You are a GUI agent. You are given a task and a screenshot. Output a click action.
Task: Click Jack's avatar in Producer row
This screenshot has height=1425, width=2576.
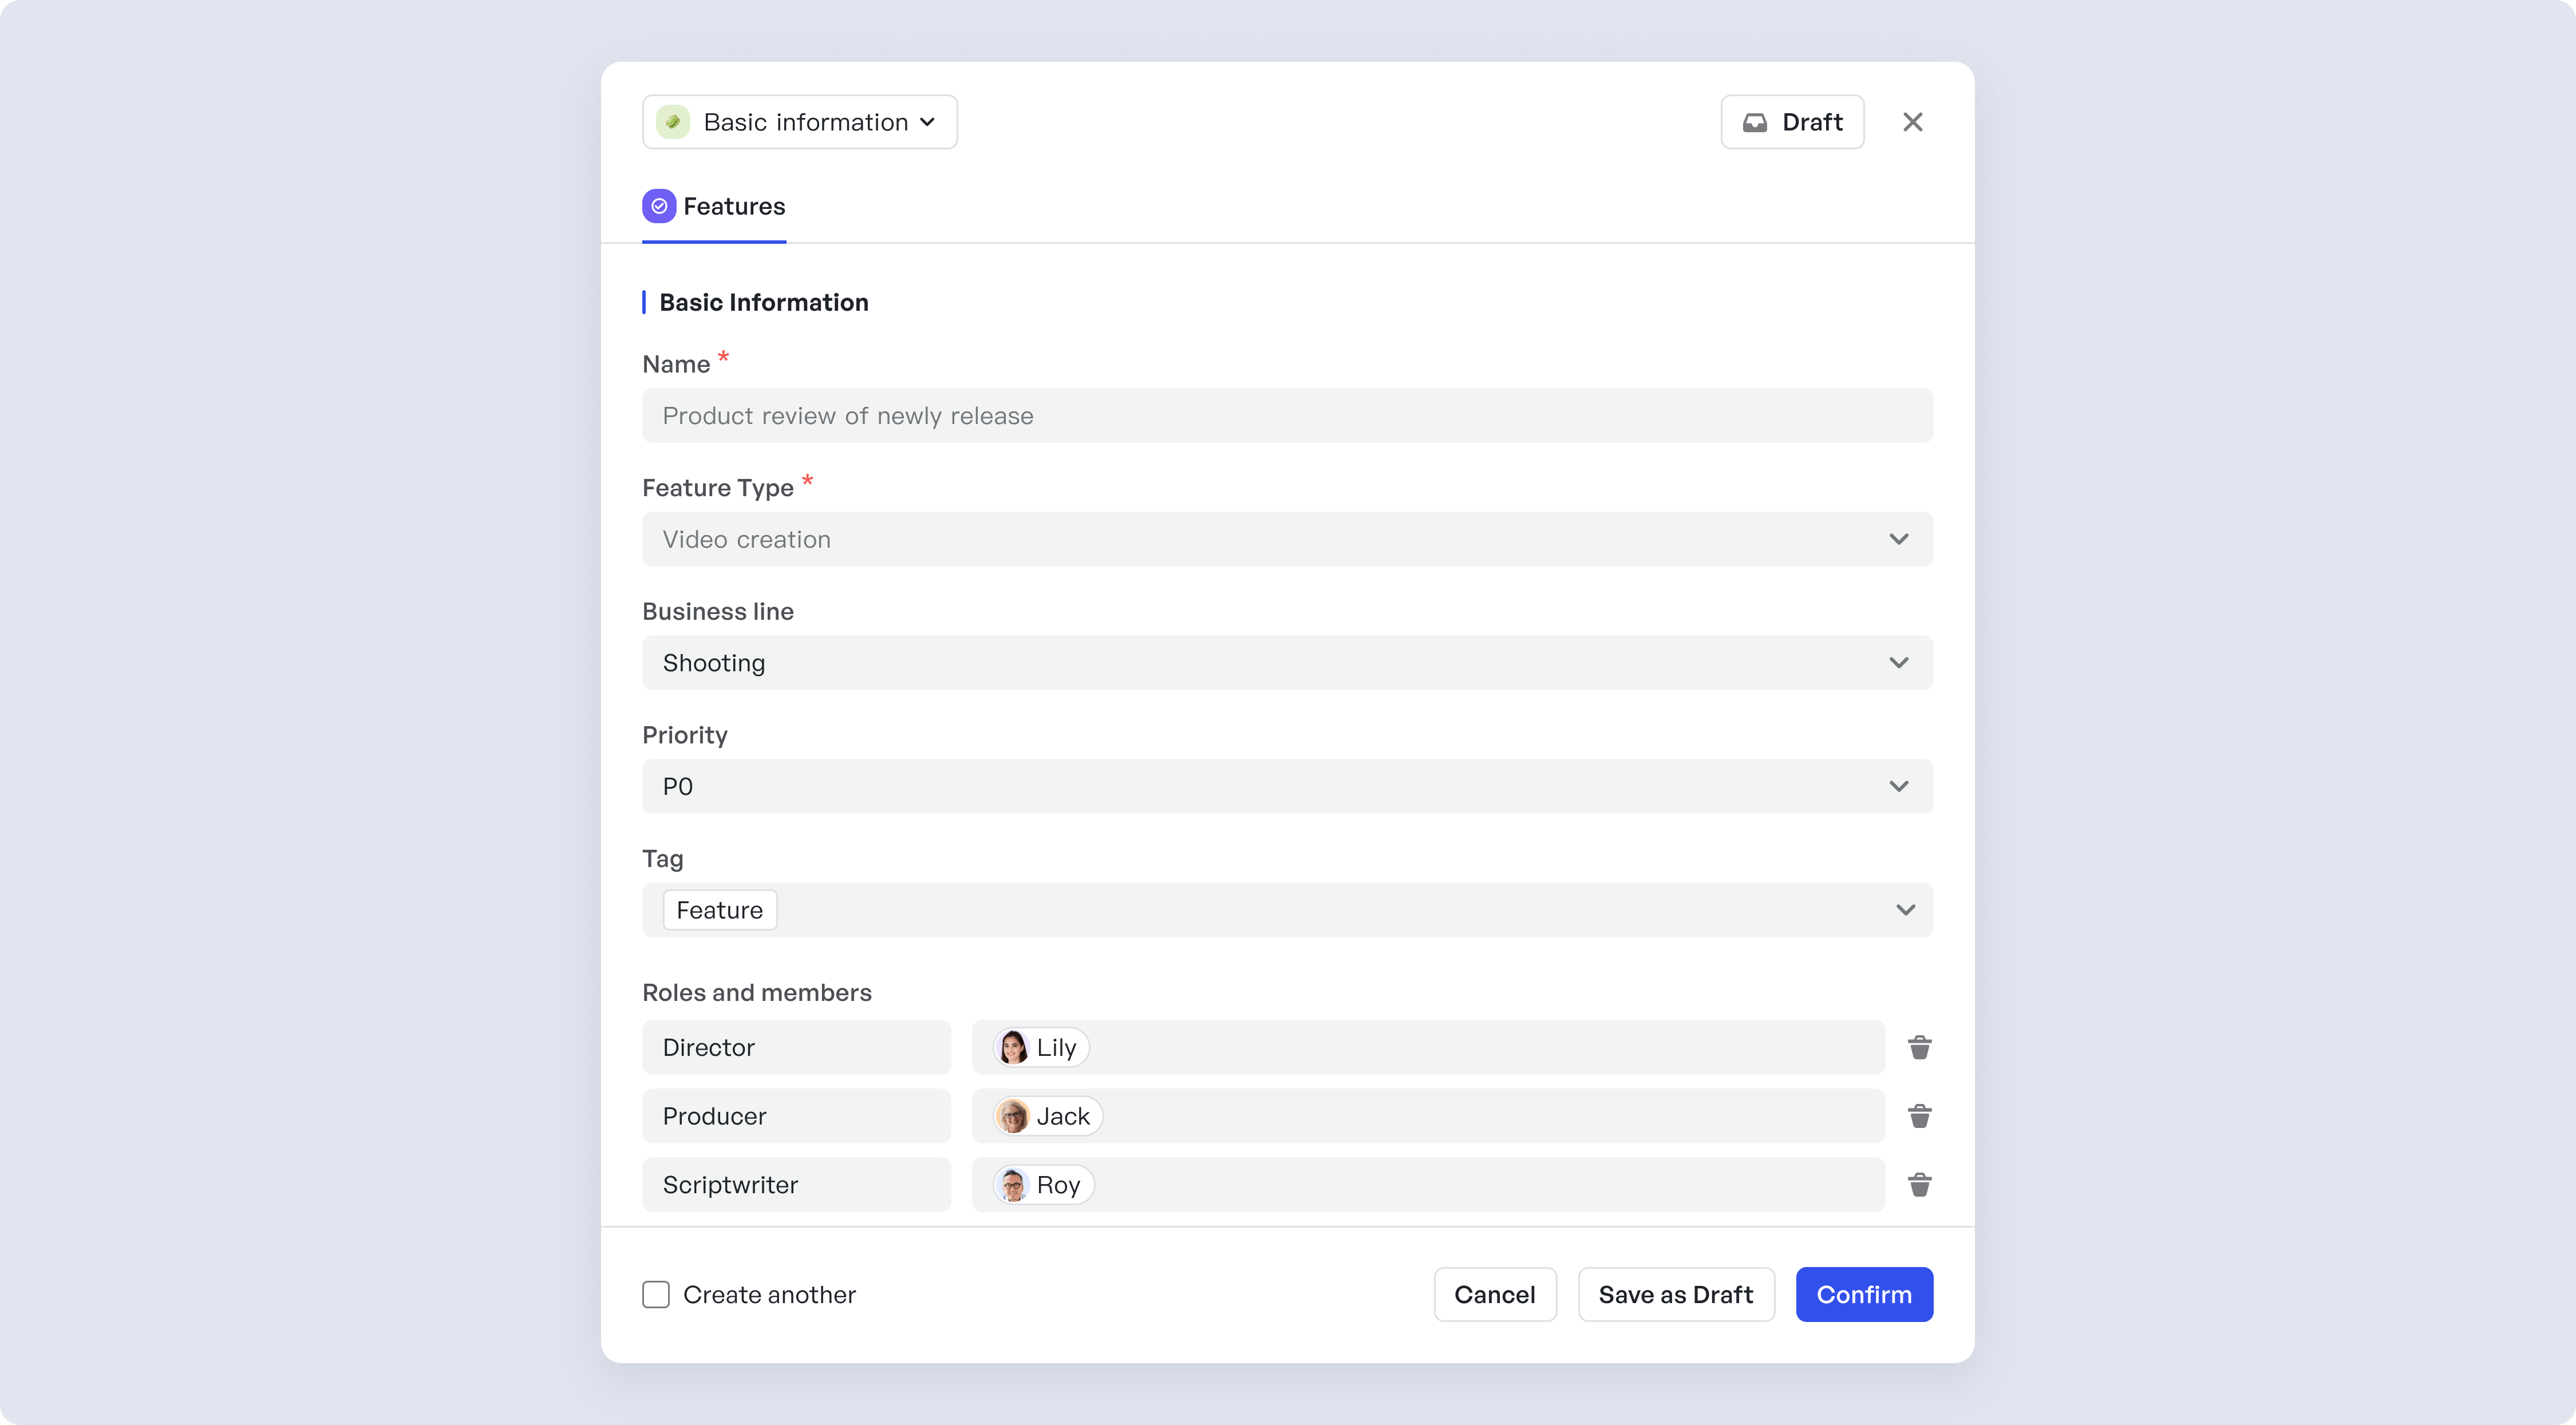[x=1013, y=1116]
